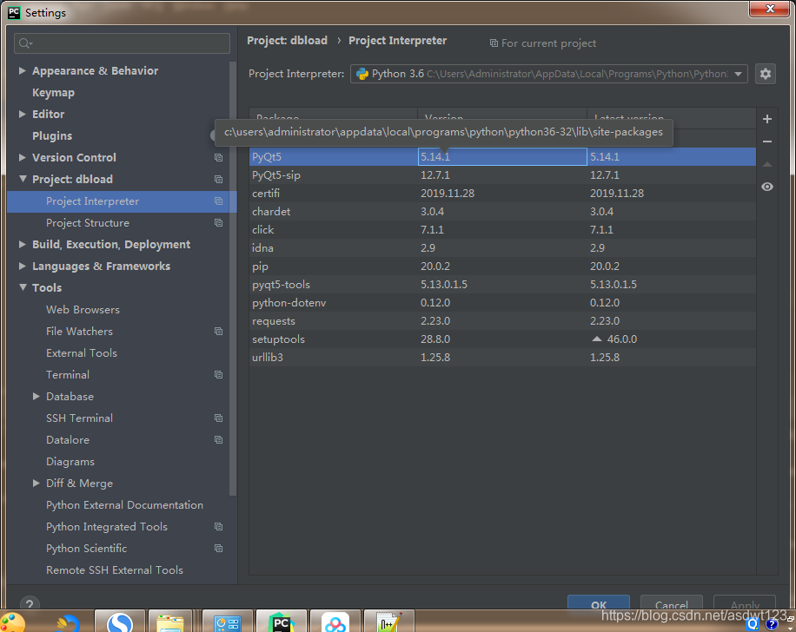
Task: Select Keymap in settings tree
Action: click(x=53, y=93)
